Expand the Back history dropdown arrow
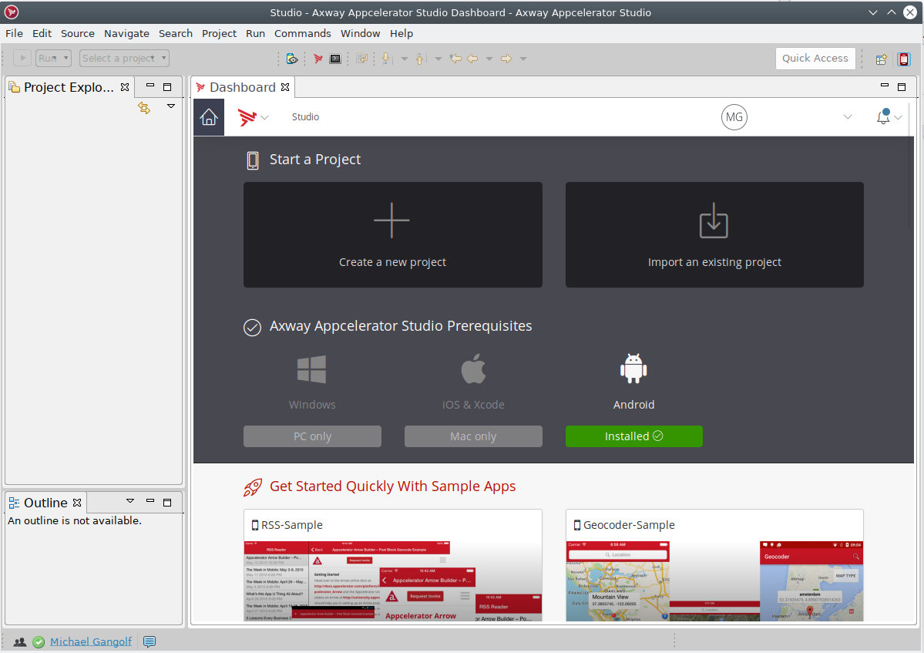 (489, 59)
